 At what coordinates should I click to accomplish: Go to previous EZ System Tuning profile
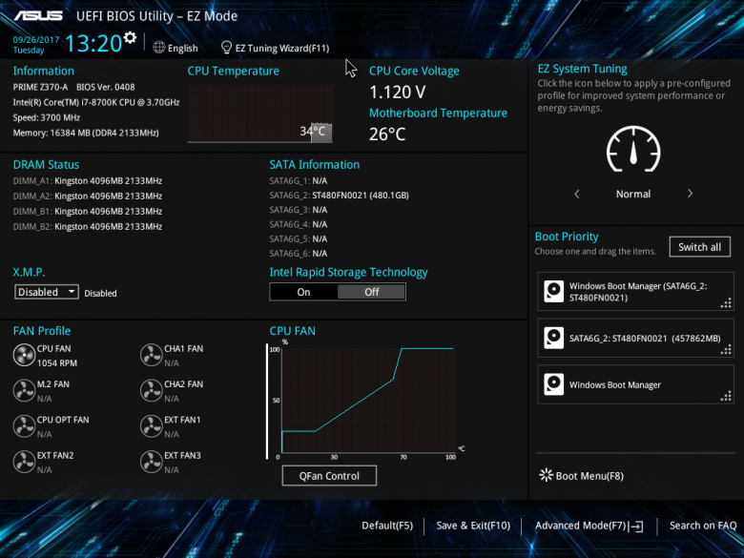click(x=577, y=194)
